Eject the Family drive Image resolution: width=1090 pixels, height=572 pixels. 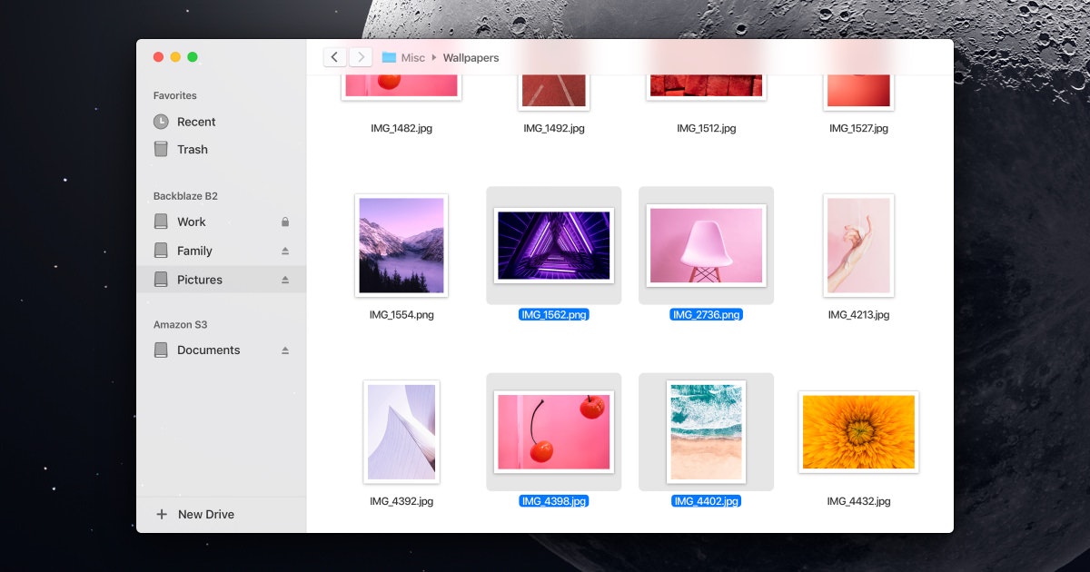(x=285, y=251)
